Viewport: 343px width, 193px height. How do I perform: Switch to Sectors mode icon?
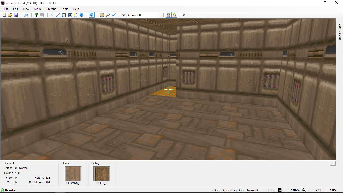pos(64,15)
